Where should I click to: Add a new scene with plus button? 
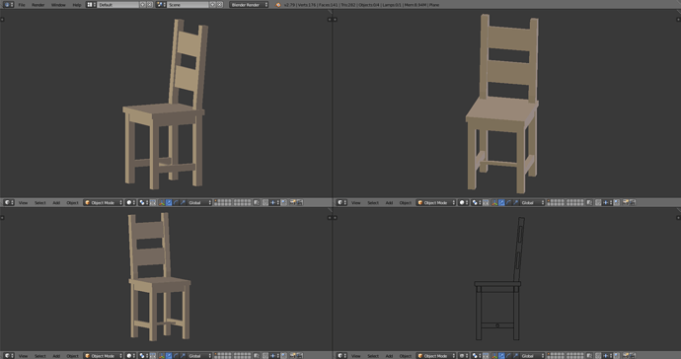pyautogui.click(x=213, y=4)
